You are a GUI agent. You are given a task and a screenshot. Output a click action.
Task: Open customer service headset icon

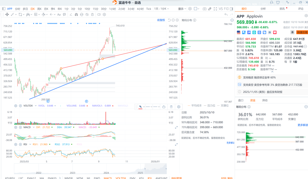[x=272, y=3]
